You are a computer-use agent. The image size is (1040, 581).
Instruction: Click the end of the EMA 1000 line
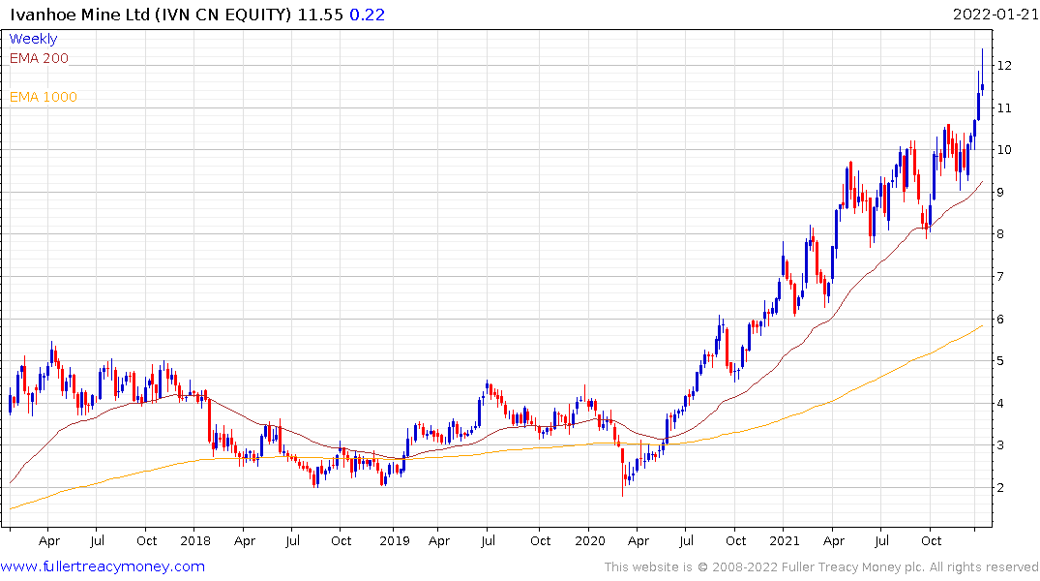982,326
